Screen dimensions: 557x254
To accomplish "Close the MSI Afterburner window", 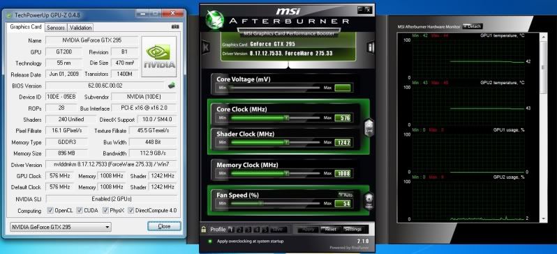I will point(368,10).
